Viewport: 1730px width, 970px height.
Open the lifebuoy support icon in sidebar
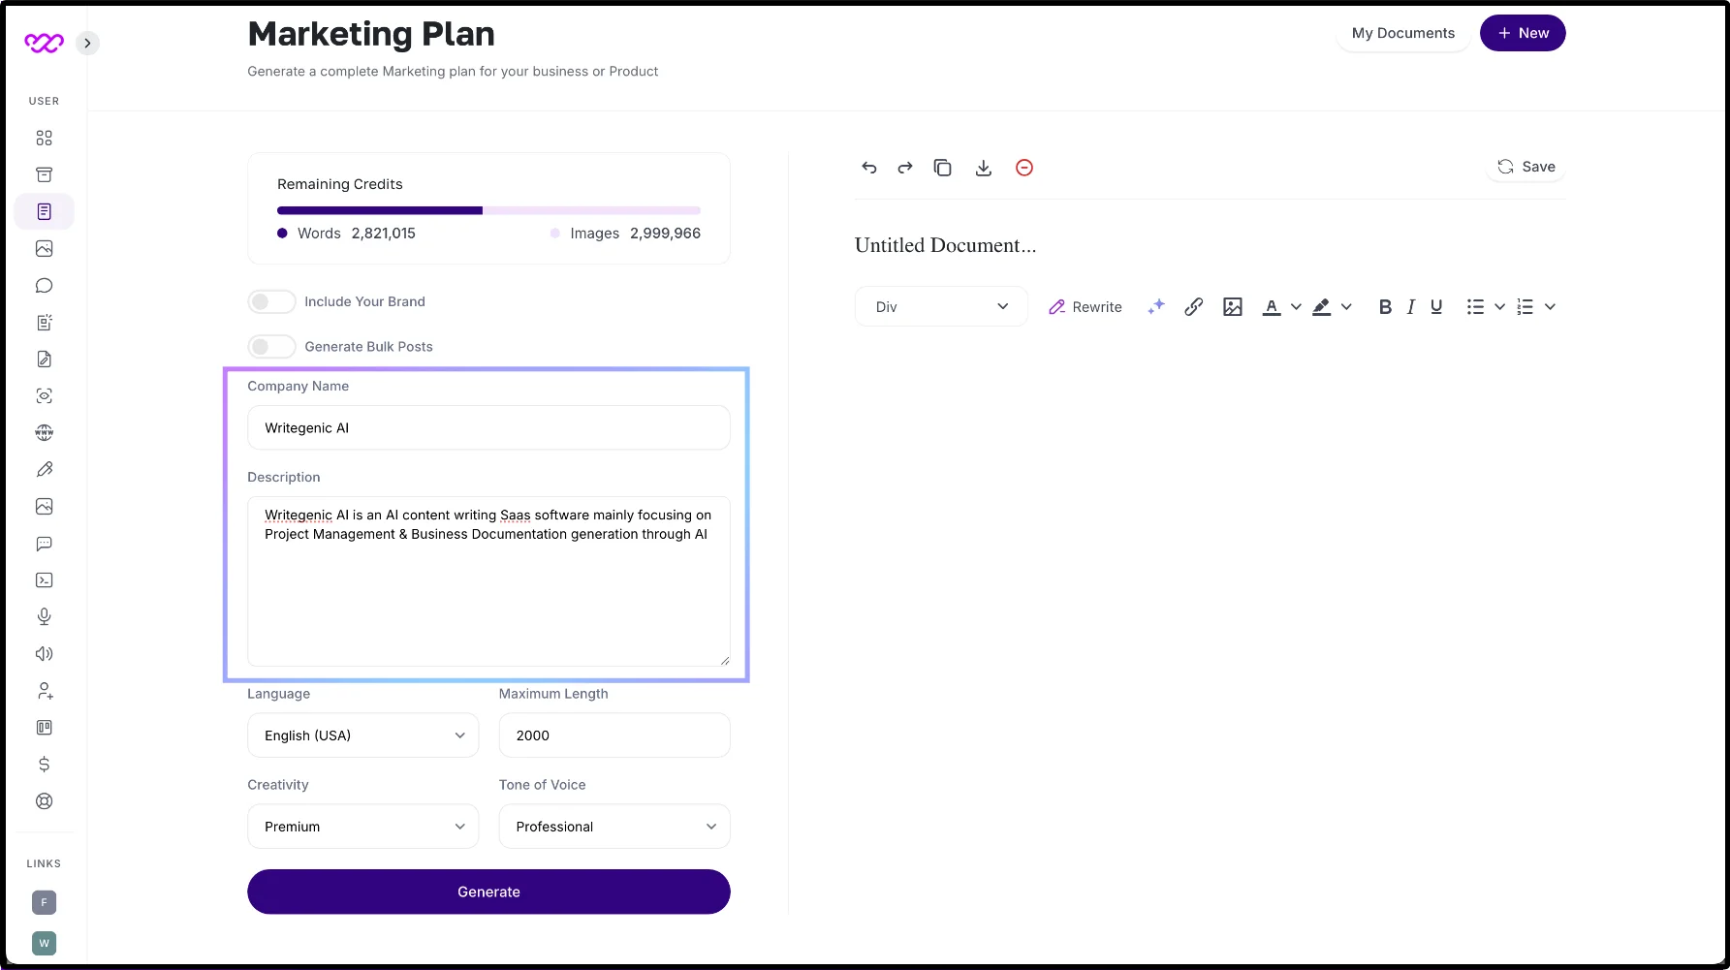[44, 800]
